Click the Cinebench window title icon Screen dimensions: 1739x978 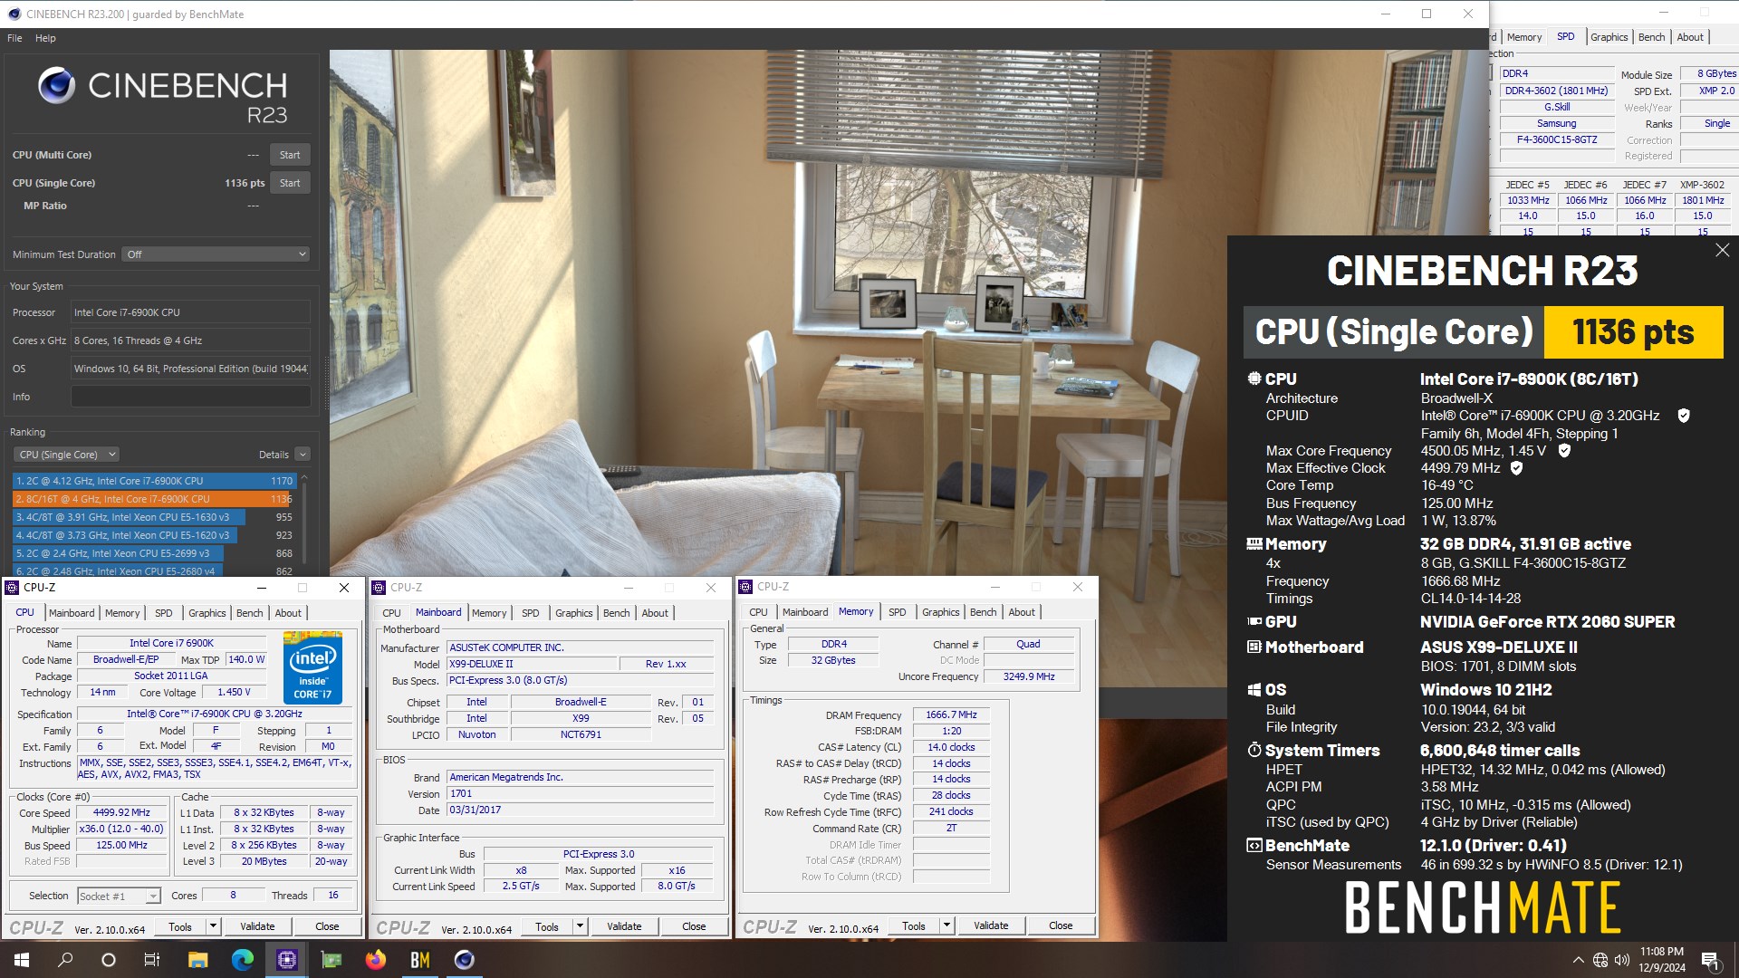(14, 14)
